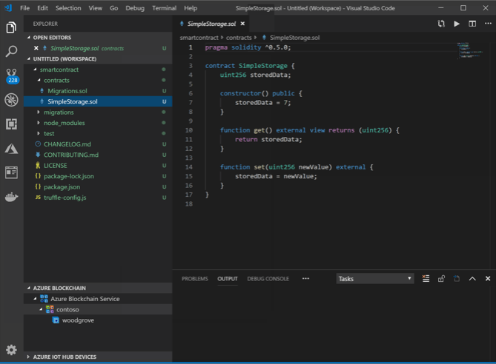Show more panel tabs via ellipsis
This screenshot has height=364, width=496.
[x=305, y=278]
